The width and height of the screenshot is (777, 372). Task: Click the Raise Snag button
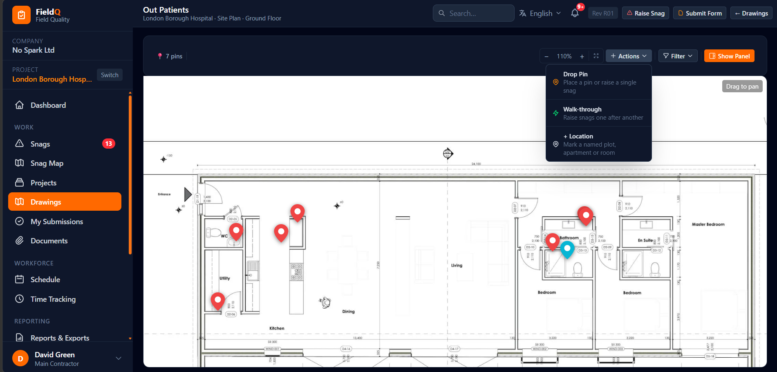(x=646, y=13)
